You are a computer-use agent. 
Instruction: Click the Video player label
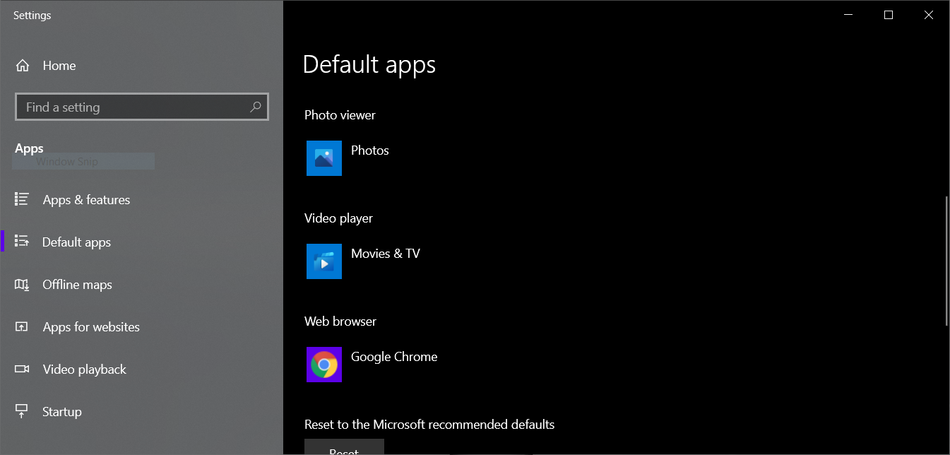tap(338, 218)
